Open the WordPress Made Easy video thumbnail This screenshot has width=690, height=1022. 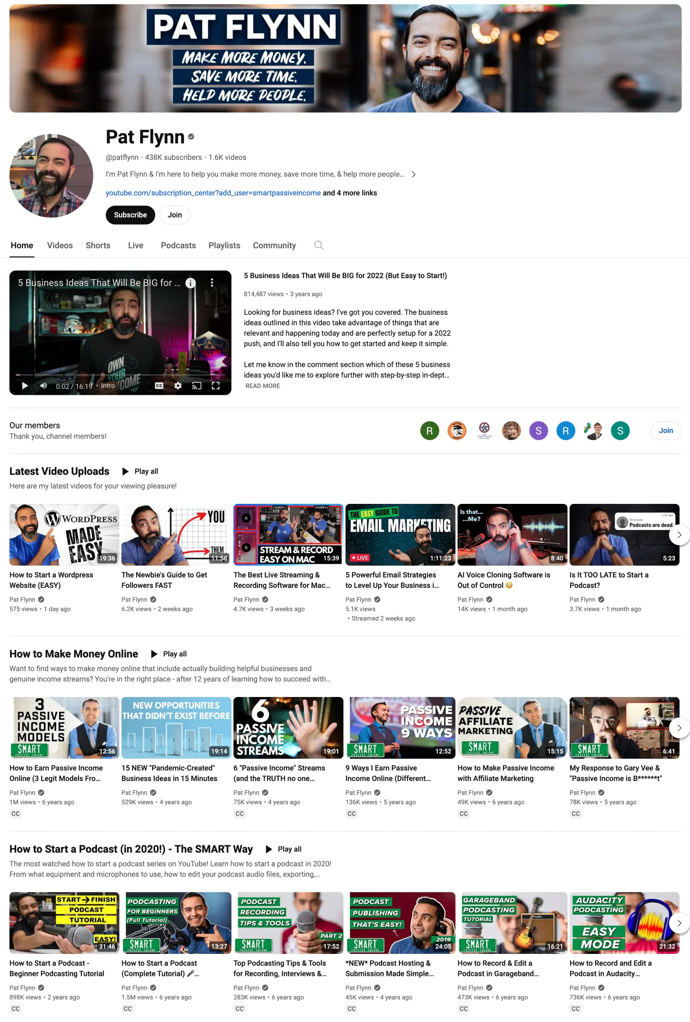pos(64,534)
